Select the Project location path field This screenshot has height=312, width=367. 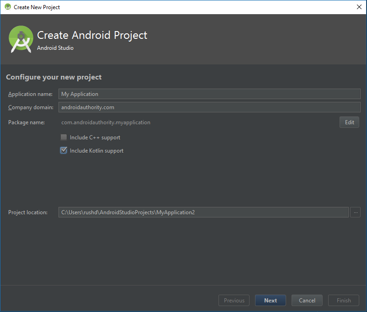(x=203, y=212)
